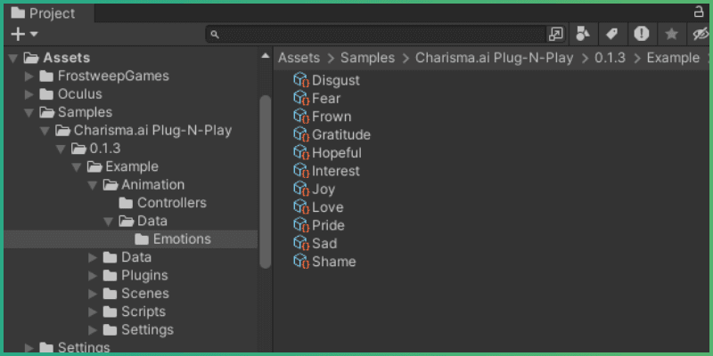Click the folder tree vertical scrollbar
The image size is (713, 356).
tap(265, 178)
